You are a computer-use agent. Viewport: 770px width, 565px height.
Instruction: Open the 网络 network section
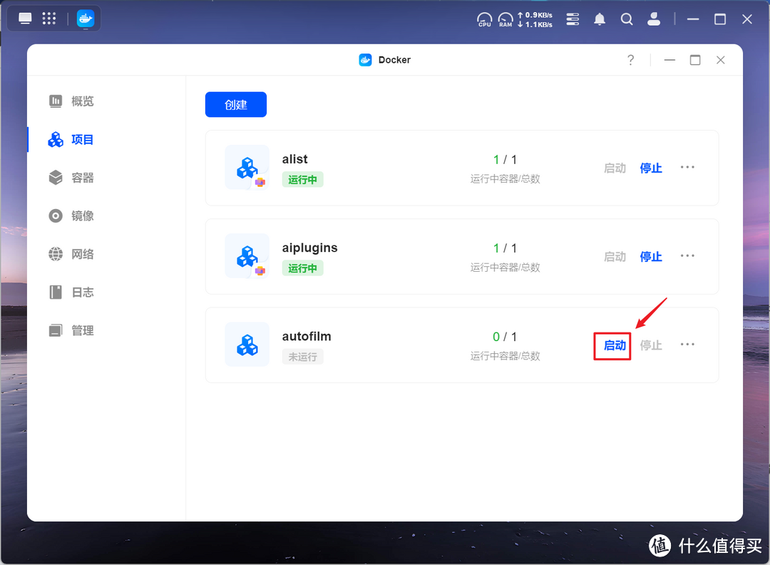pos(82,254)
